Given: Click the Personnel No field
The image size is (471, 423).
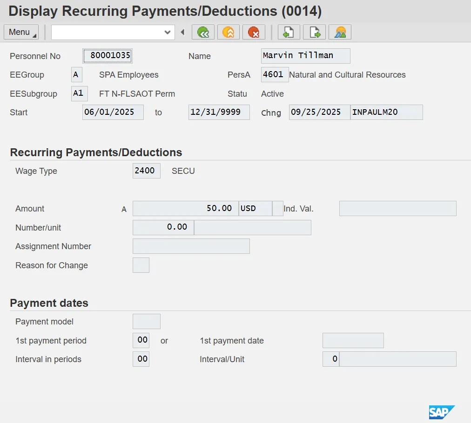Looking at the screenshot, I should coord(108,56).
